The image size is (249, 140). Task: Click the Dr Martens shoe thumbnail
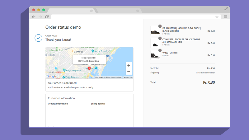(x=155, y=31)
